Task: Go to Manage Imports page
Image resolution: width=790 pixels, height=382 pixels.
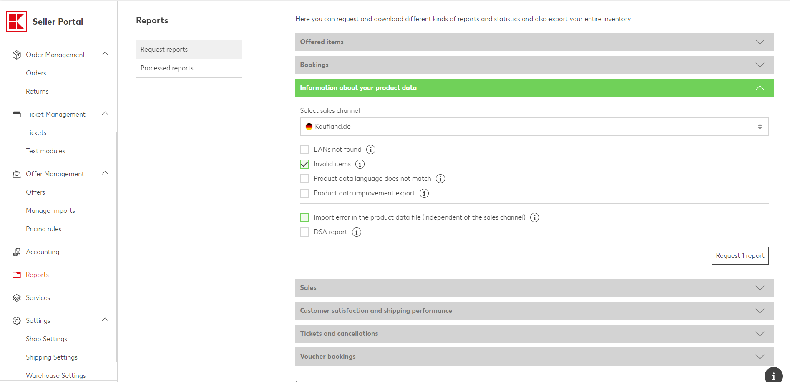Action: pyautogui.click(x=50, y=211)
